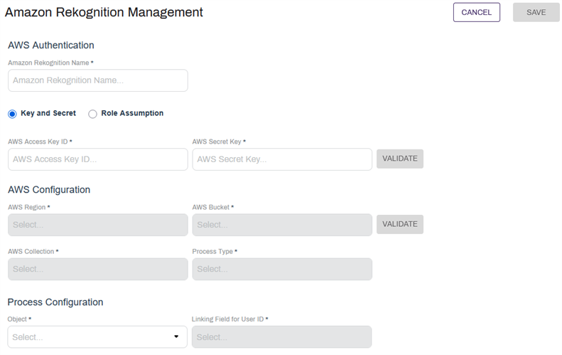Focus the Amazon Rekognition Name input
Screen dimensions: 562x355
pyautogui.click(x=98, y=80)
